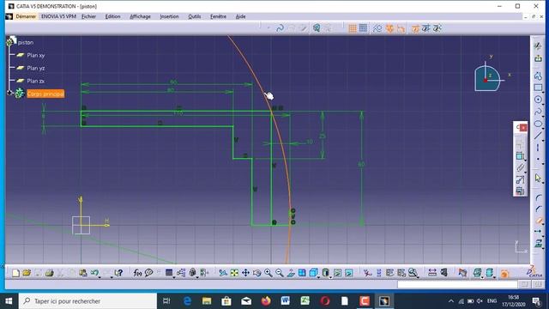Select the Chamfer tool

coord(539,209)
